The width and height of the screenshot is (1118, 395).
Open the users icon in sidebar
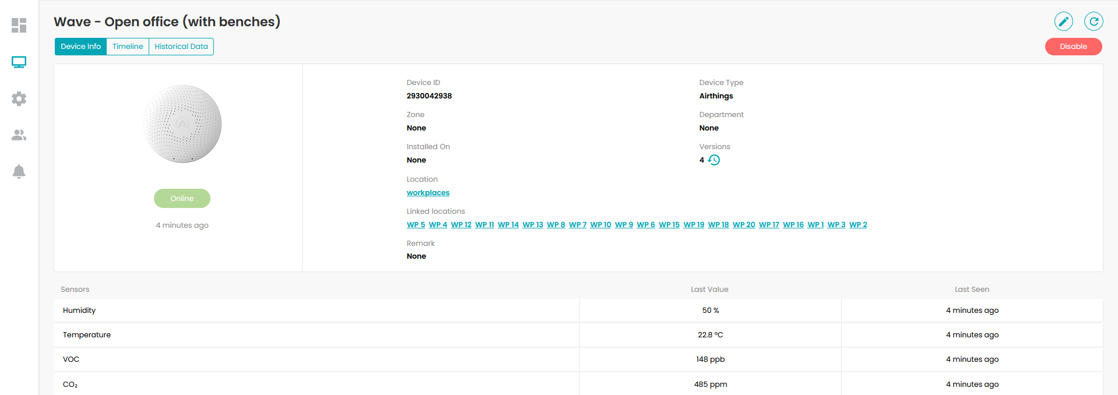19,135
